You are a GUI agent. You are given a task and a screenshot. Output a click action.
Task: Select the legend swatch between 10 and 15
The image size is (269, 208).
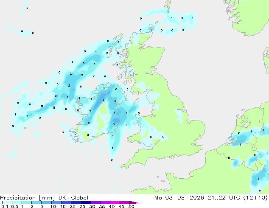coord(56,202)
